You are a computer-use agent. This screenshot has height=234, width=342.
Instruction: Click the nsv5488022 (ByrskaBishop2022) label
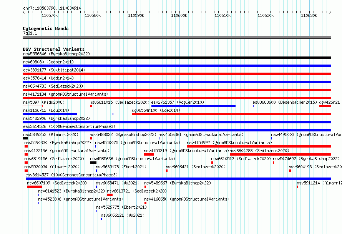pyautogui.click(x=123, y=134)
